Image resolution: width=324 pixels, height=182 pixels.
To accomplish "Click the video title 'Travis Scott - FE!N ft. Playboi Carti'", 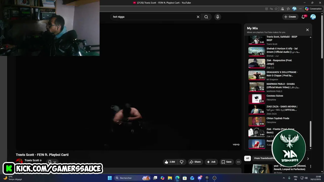I will coord(42,155).
